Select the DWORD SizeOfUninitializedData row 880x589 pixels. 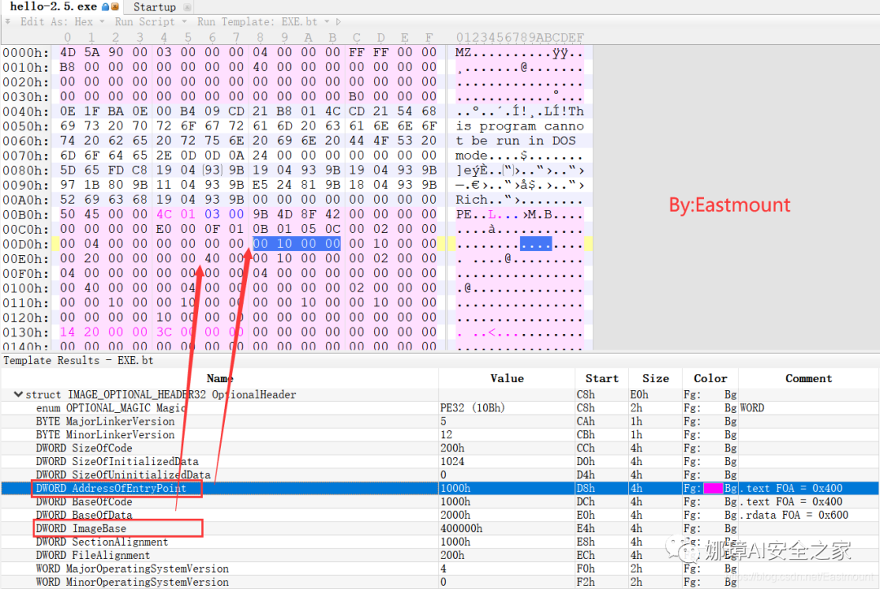[440, 475]
